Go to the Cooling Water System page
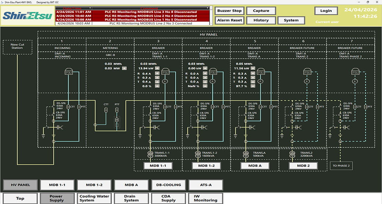This screenshot has height=204, width=382. 94,198
